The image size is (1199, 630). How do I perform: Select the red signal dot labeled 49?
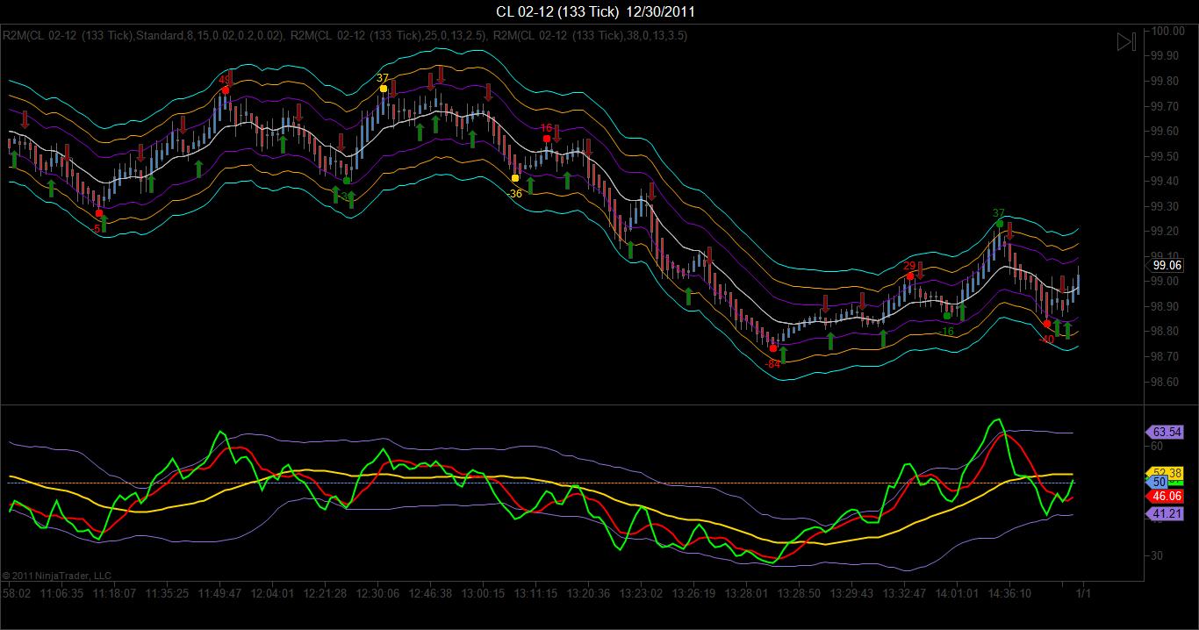pos(226,90)
